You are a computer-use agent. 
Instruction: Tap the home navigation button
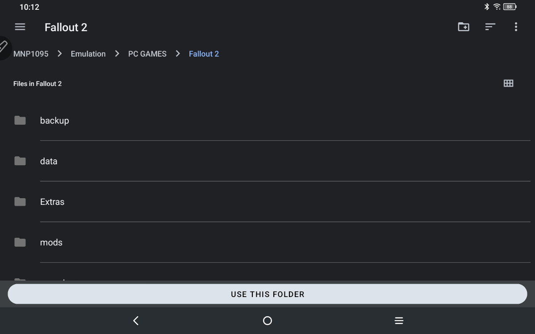coord(267,321)
